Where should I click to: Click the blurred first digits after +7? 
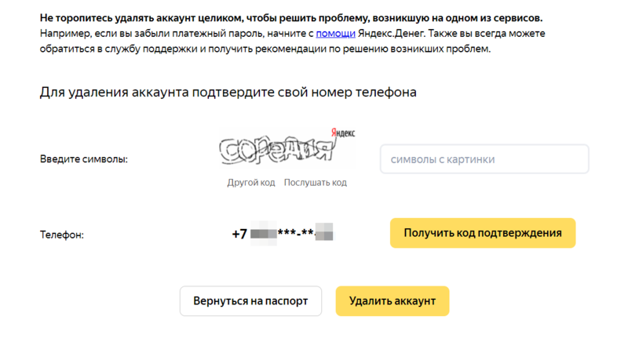[264, 233]
